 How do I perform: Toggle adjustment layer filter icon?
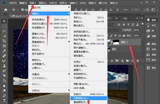click(x=124, y=24)
